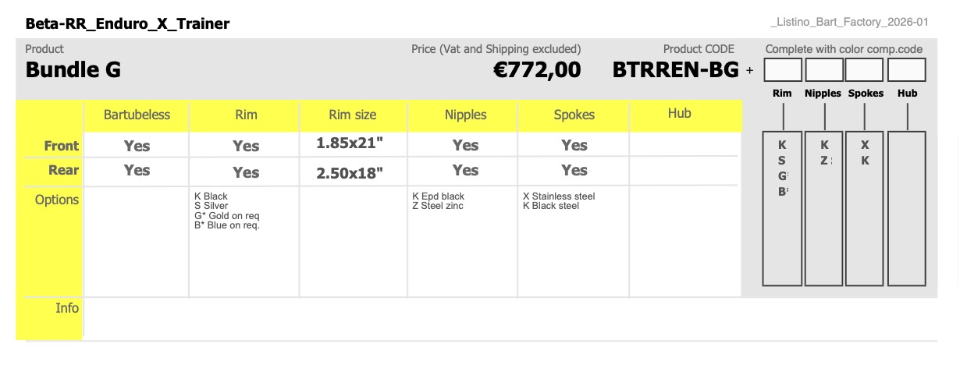Click the Bundle G product title
Viewport: 967px width, 368px height.
[x=73, y=70]
